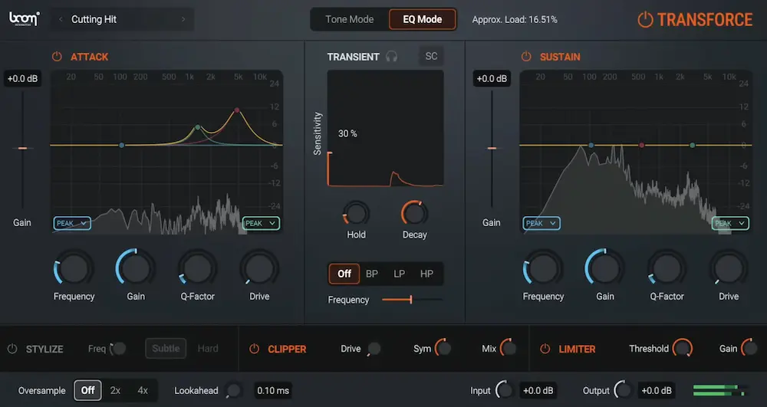Click the Boom Interactive logo
The width and height of the screenshot is (767, 407).
[x=25, y=19]
